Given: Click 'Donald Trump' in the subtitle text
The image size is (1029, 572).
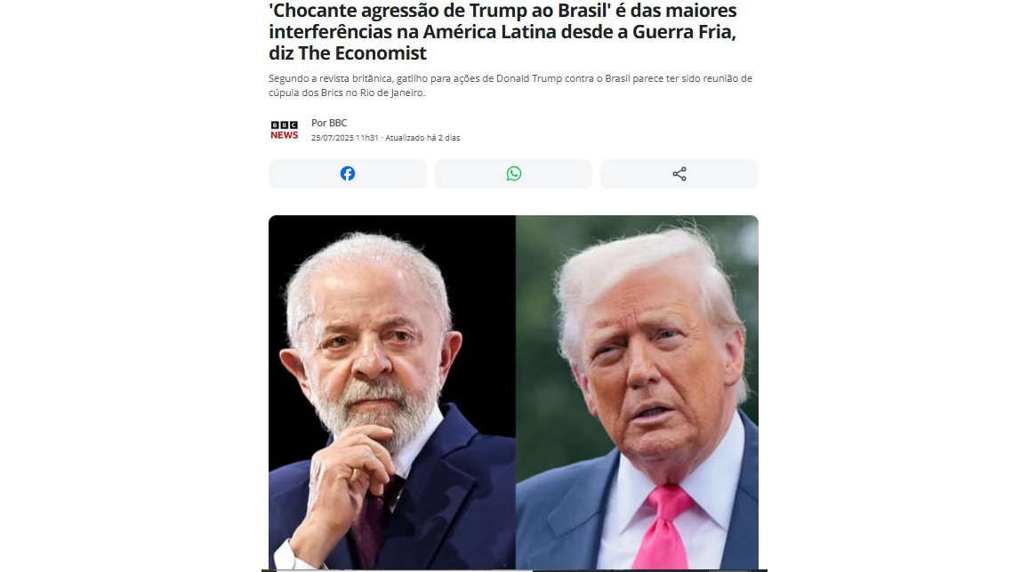Looking at the screenshot, I should (529, 78).
